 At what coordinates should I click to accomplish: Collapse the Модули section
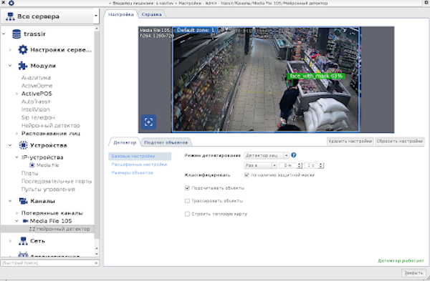[x=10, y=66]
